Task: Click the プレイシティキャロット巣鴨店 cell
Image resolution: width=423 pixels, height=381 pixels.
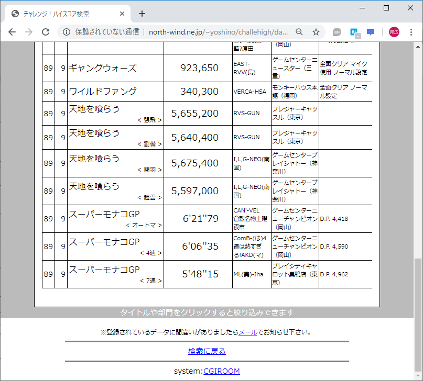Action: (295, 274)
